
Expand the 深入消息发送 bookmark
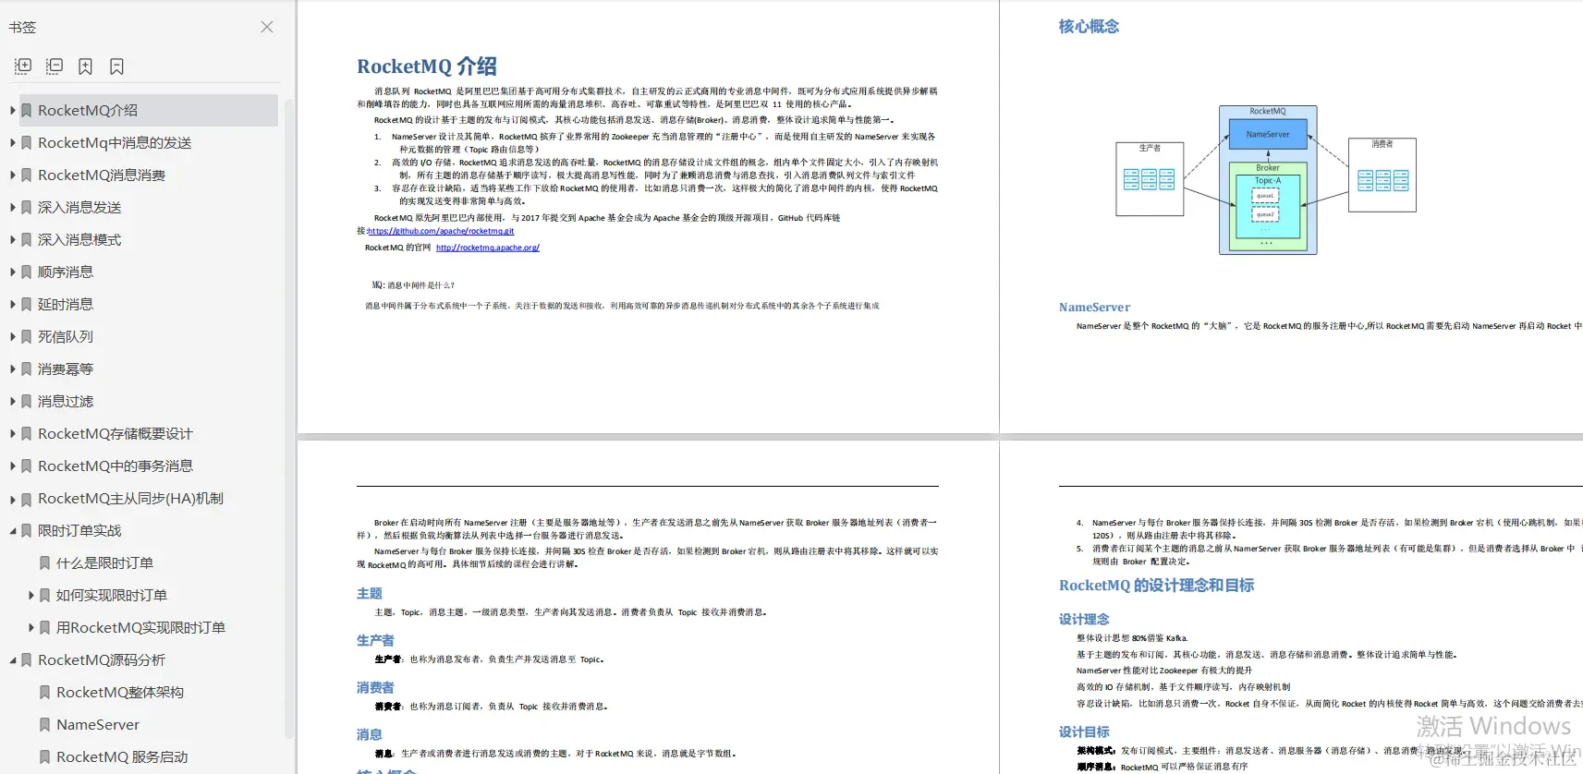tap(13, 207)
